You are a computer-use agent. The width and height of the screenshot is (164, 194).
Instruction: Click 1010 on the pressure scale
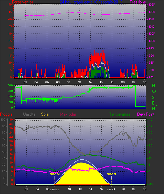click(152, 27)
